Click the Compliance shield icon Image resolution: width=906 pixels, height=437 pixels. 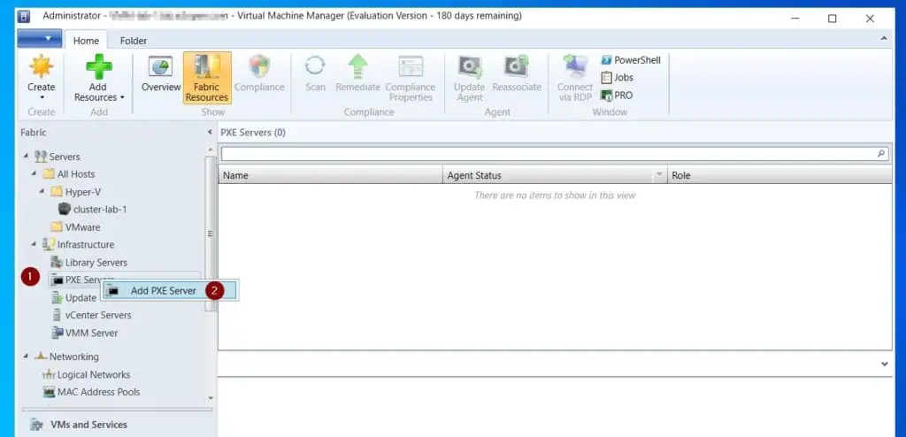pyautogui.click(x=259, y=66)
